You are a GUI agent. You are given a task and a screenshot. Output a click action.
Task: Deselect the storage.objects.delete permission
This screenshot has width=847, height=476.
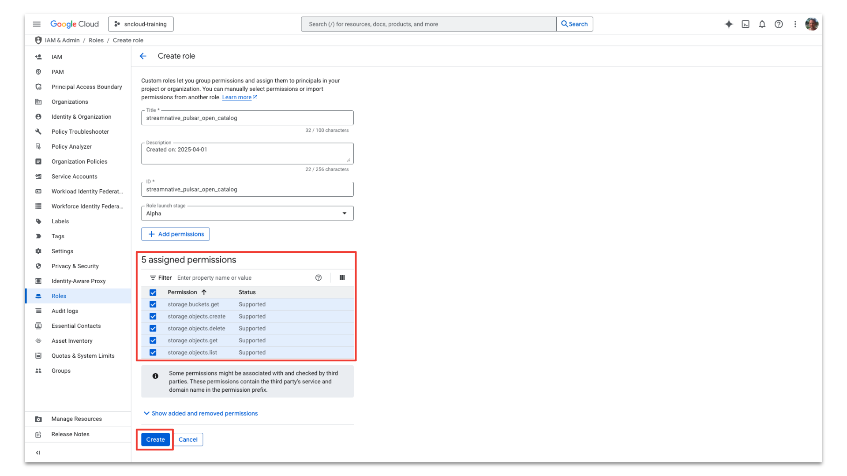[x=153, y=328]
